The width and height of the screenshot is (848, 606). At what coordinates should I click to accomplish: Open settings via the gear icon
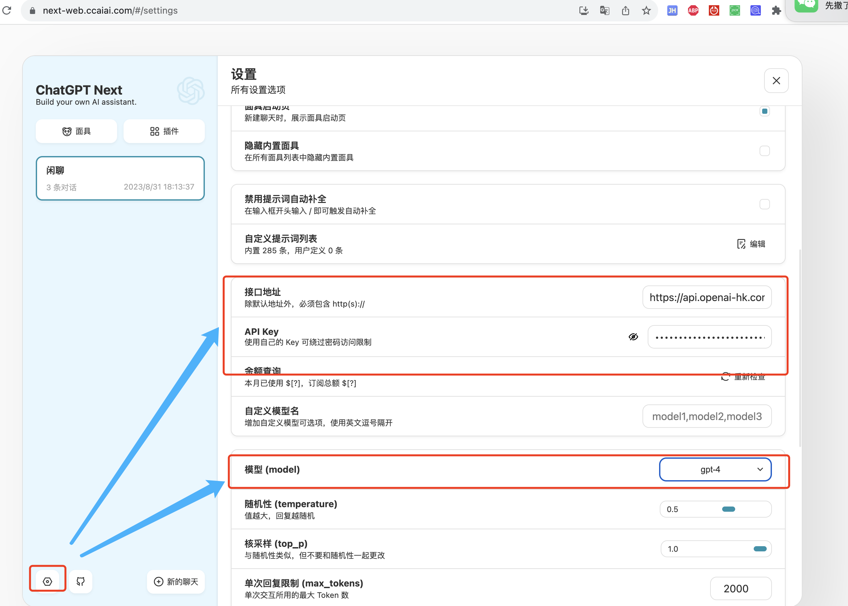coord(47,581)
